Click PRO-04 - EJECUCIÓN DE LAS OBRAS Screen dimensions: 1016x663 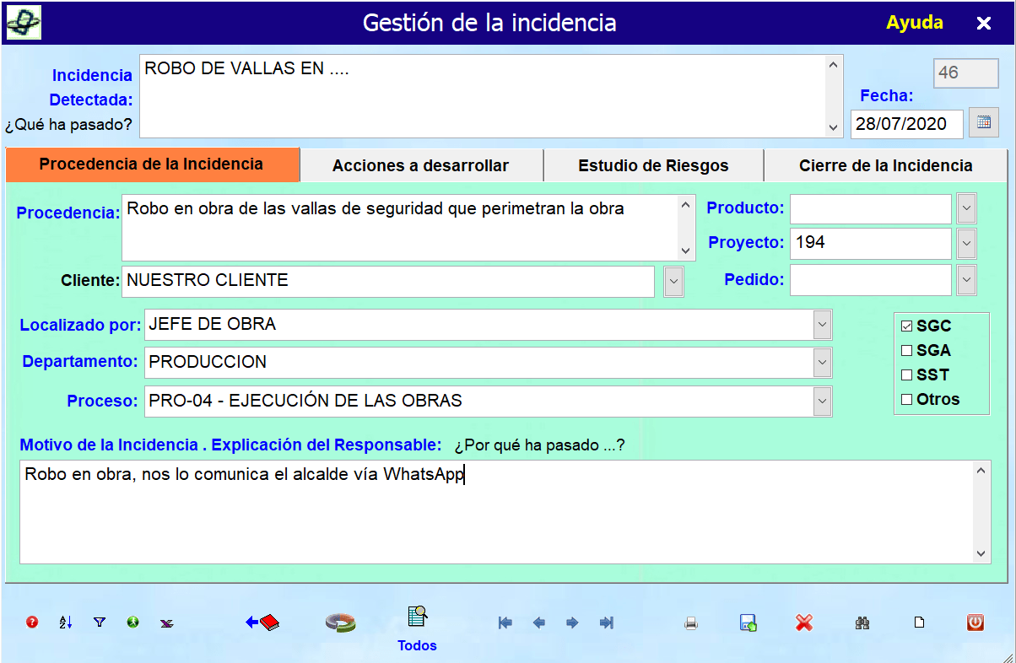pos(305,401)
